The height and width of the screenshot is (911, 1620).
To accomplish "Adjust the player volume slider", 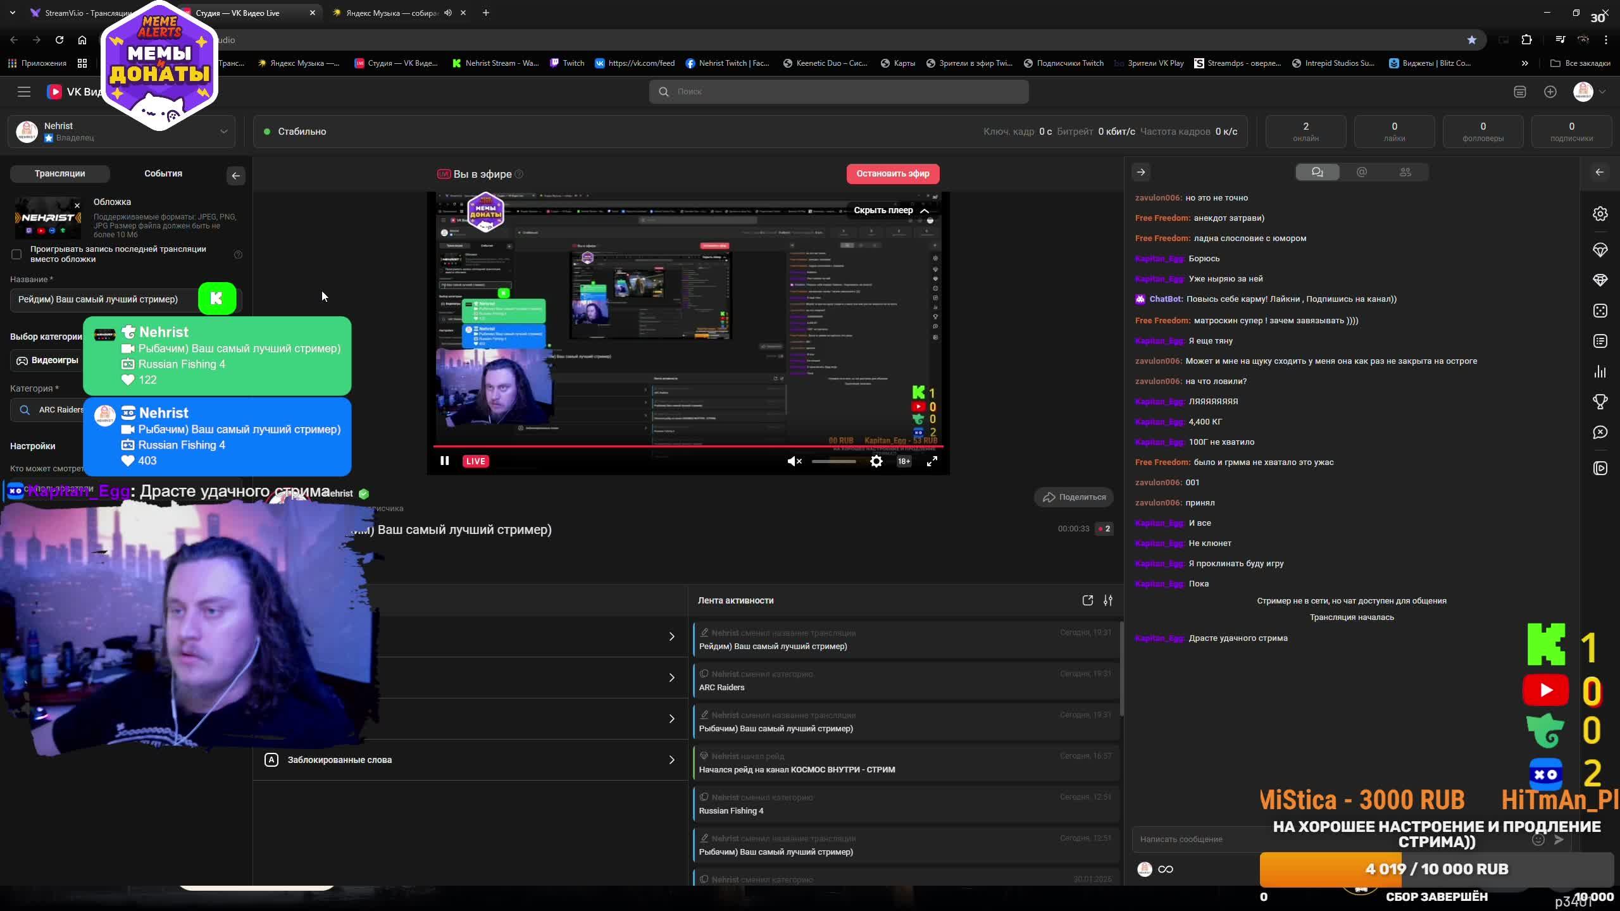I will (833, 461).
